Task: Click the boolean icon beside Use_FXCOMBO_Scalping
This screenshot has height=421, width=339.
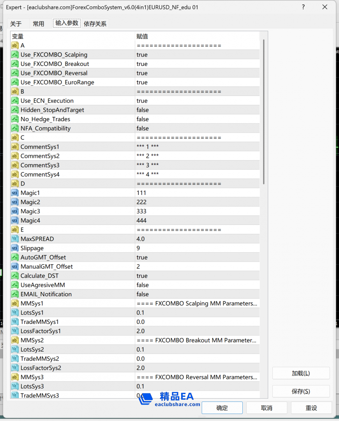Action: pos(15,55)
